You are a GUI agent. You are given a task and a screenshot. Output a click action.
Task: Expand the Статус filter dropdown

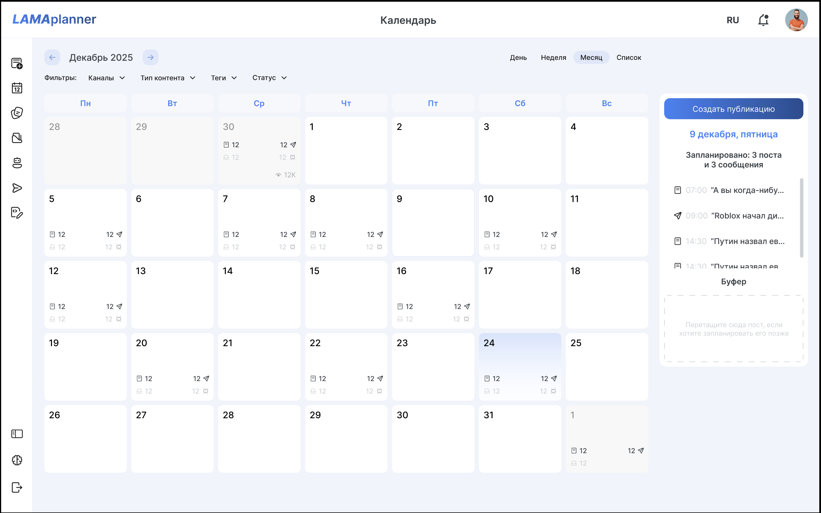tap(269, 78)
